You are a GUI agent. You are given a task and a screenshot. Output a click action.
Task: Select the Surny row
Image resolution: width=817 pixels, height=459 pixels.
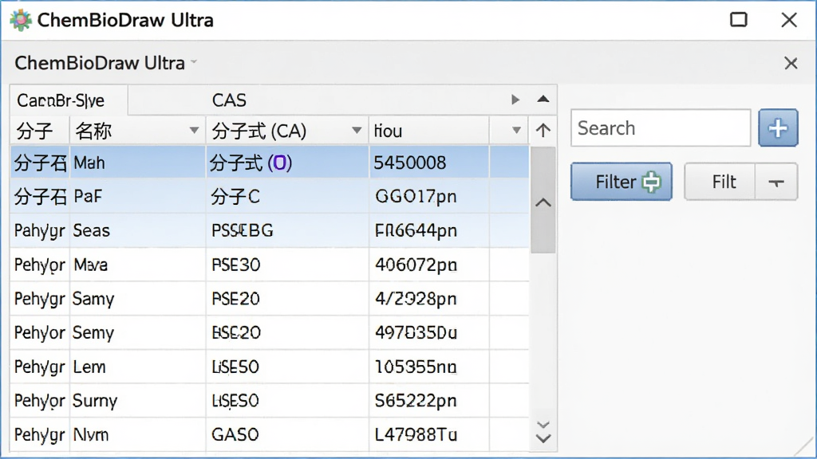[x=270, y=400]
